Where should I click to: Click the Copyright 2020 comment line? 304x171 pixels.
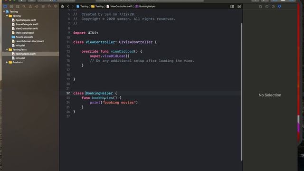[124, 19]
